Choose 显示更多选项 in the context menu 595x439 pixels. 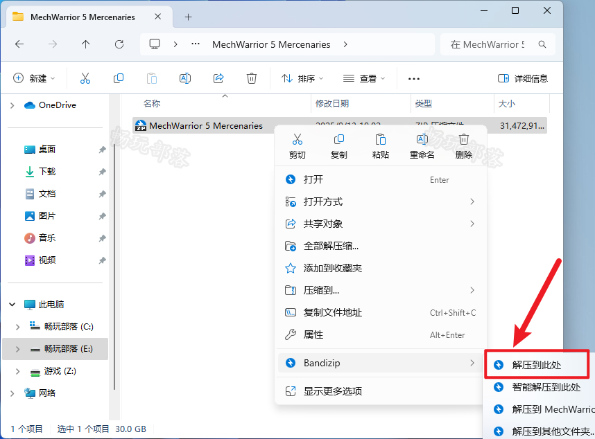[381, 391]
